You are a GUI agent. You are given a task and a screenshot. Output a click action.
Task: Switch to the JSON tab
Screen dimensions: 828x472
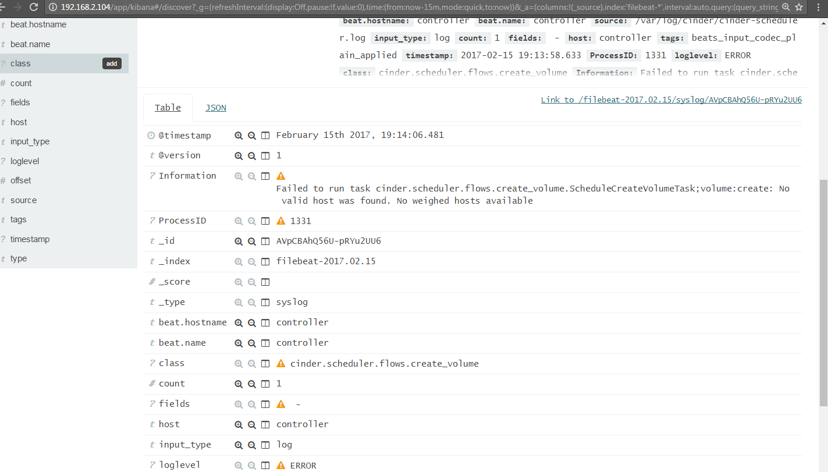tap(216, 108)
